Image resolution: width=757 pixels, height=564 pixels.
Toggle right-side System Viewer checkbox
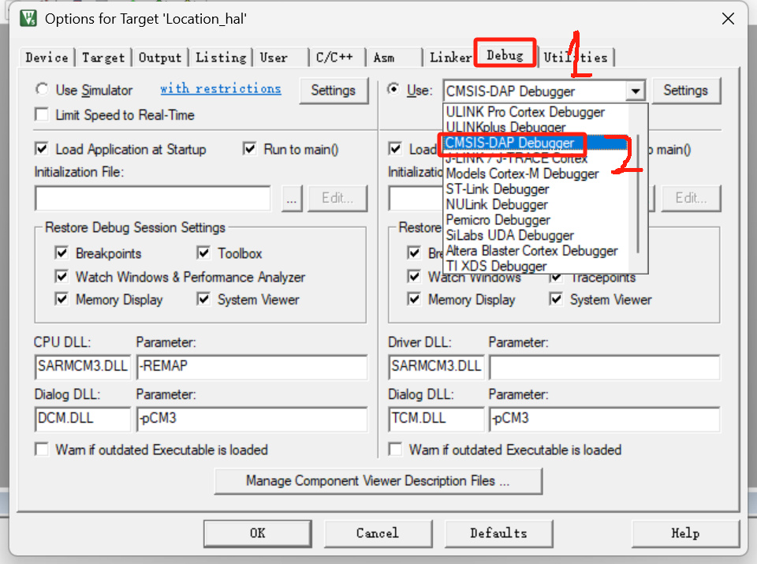pos(556,299)
